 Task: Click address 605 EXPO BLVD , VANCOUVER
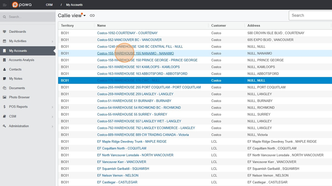click(270, 40)
